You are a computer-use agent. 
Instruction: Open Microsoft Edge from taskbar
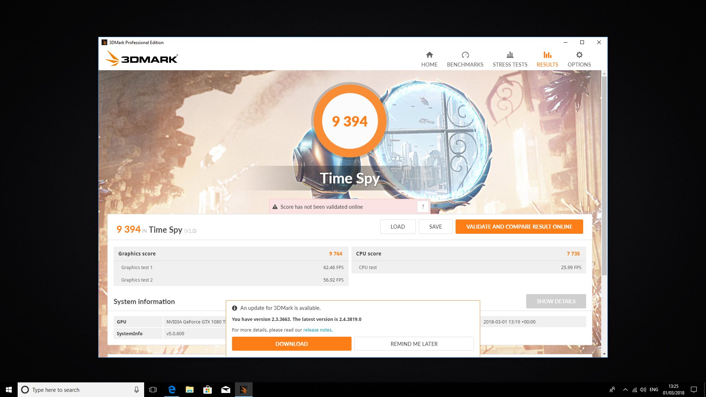172,390
